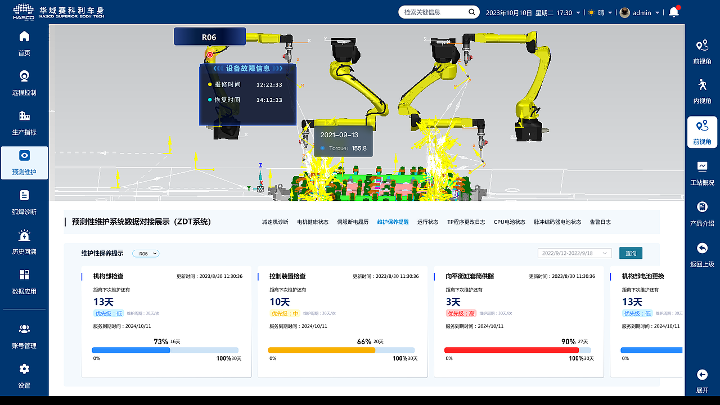Open 历史回溯 history icon
Viewport: 720px width, 405px height.
pos(24,235)
